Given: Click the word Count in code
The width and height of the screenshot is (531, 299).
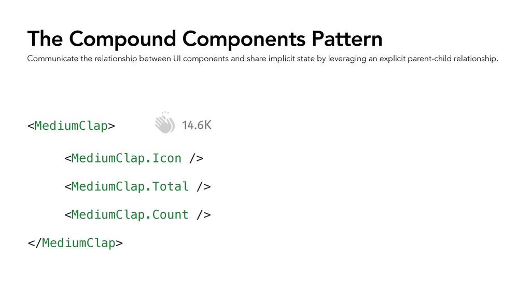Looking at the screenshot, I should point(170,214).
